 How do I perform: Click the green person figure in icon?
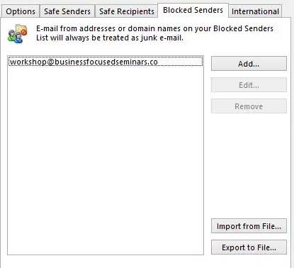pos(11,36)
